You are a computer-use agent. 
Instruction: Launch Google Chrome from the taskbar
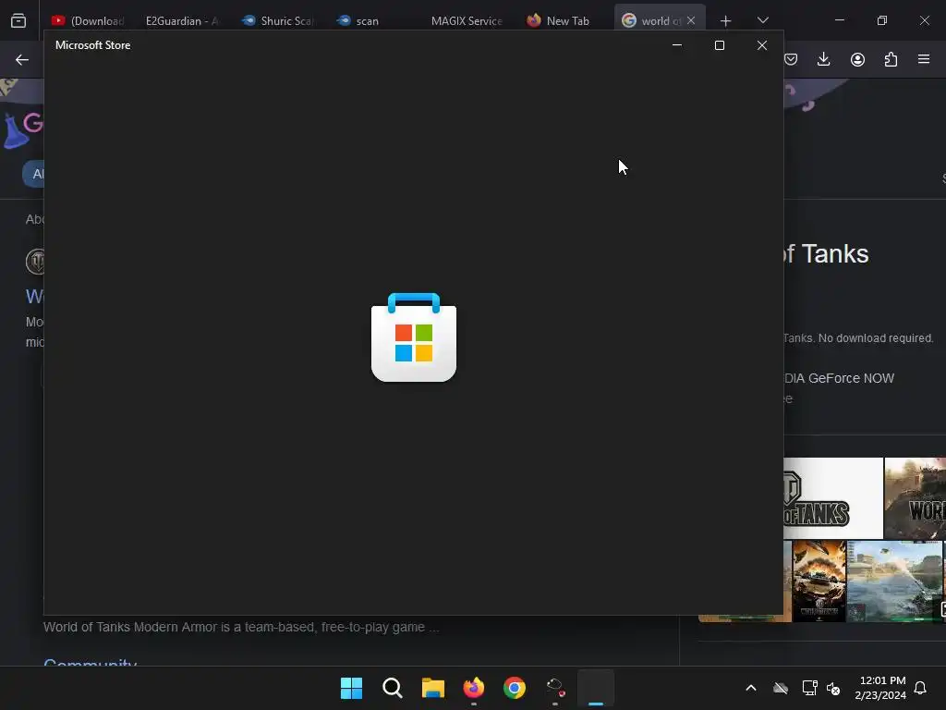coord(515,688)
